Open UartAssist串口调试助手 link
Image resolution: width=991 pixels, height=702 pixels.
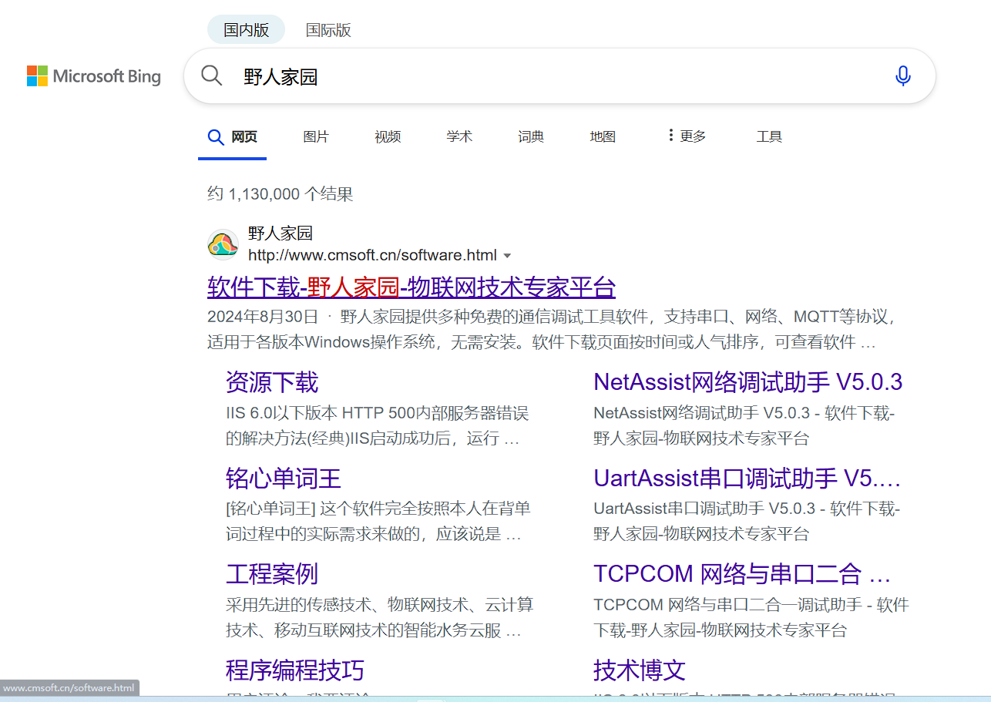[x=747, y=478]
